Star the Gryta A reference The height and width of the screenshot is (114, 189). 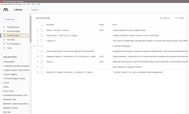pyautogui.click(x=37, y=62)
